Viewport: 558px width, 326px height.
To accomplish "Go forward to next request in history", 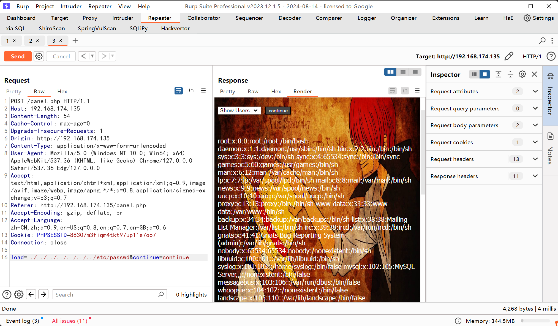I will 104,56.
